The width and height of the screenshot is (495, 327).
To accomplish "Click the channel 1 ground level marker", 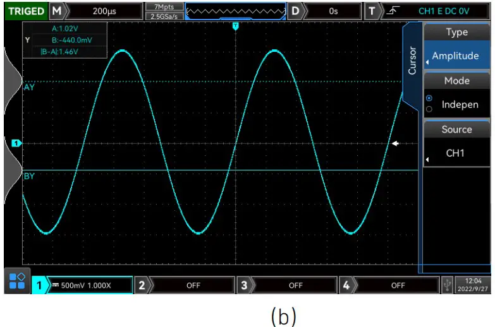I will [x=16, y=143].
